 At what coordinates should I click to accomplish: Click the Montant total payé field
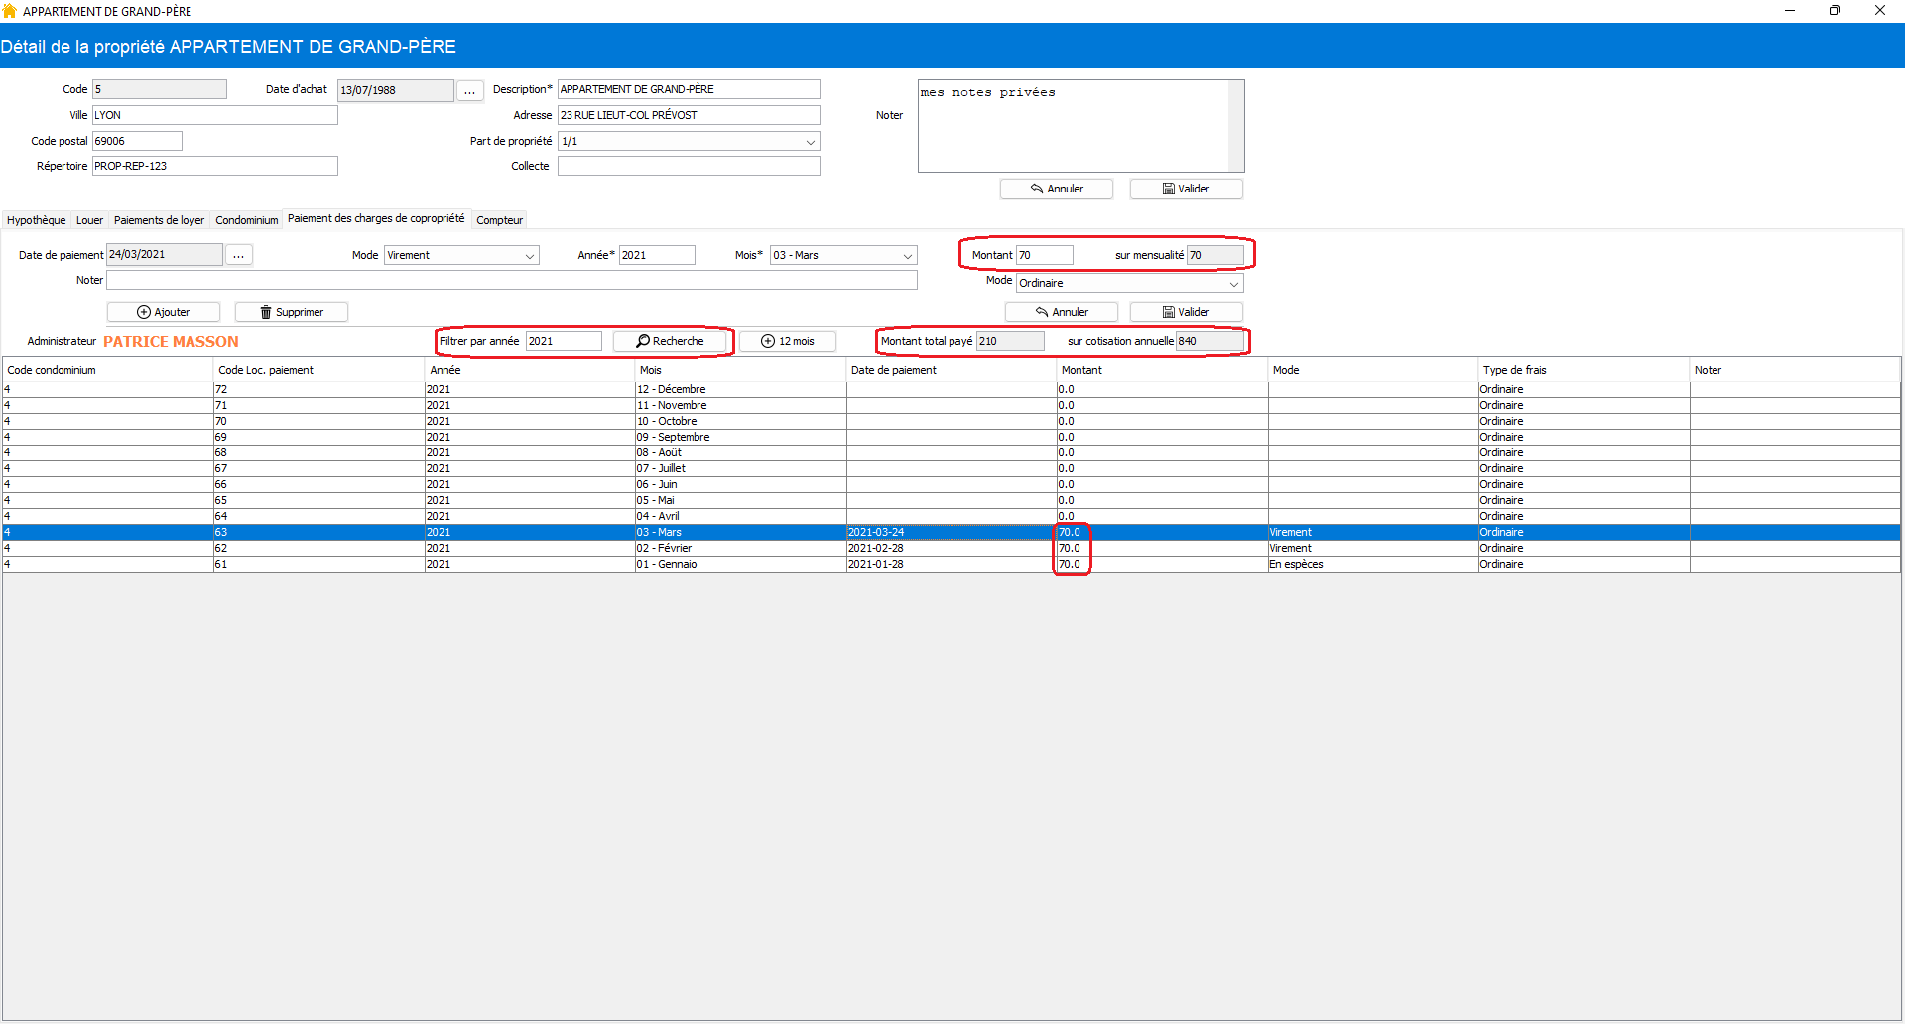pos(1011,341)
